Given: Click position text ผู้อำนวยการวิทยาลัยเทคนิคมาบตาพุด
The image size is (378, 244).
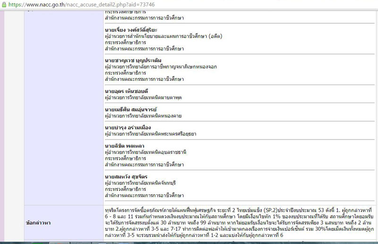Looking at the screenshot, I should (143, 97).
